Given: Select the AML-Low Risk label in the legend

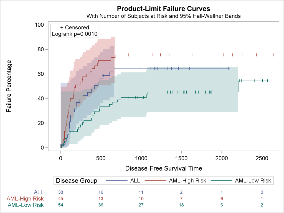Looking at the screenshot, I should click(253, 181).
